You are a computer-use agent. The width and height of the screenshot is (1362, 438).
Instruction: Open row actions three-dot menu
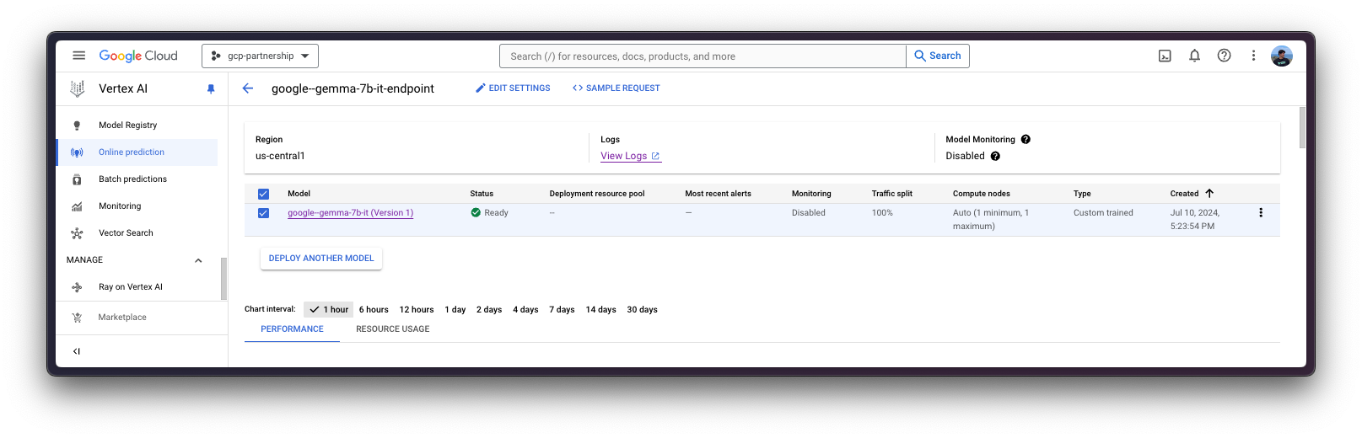[1261, 213]
